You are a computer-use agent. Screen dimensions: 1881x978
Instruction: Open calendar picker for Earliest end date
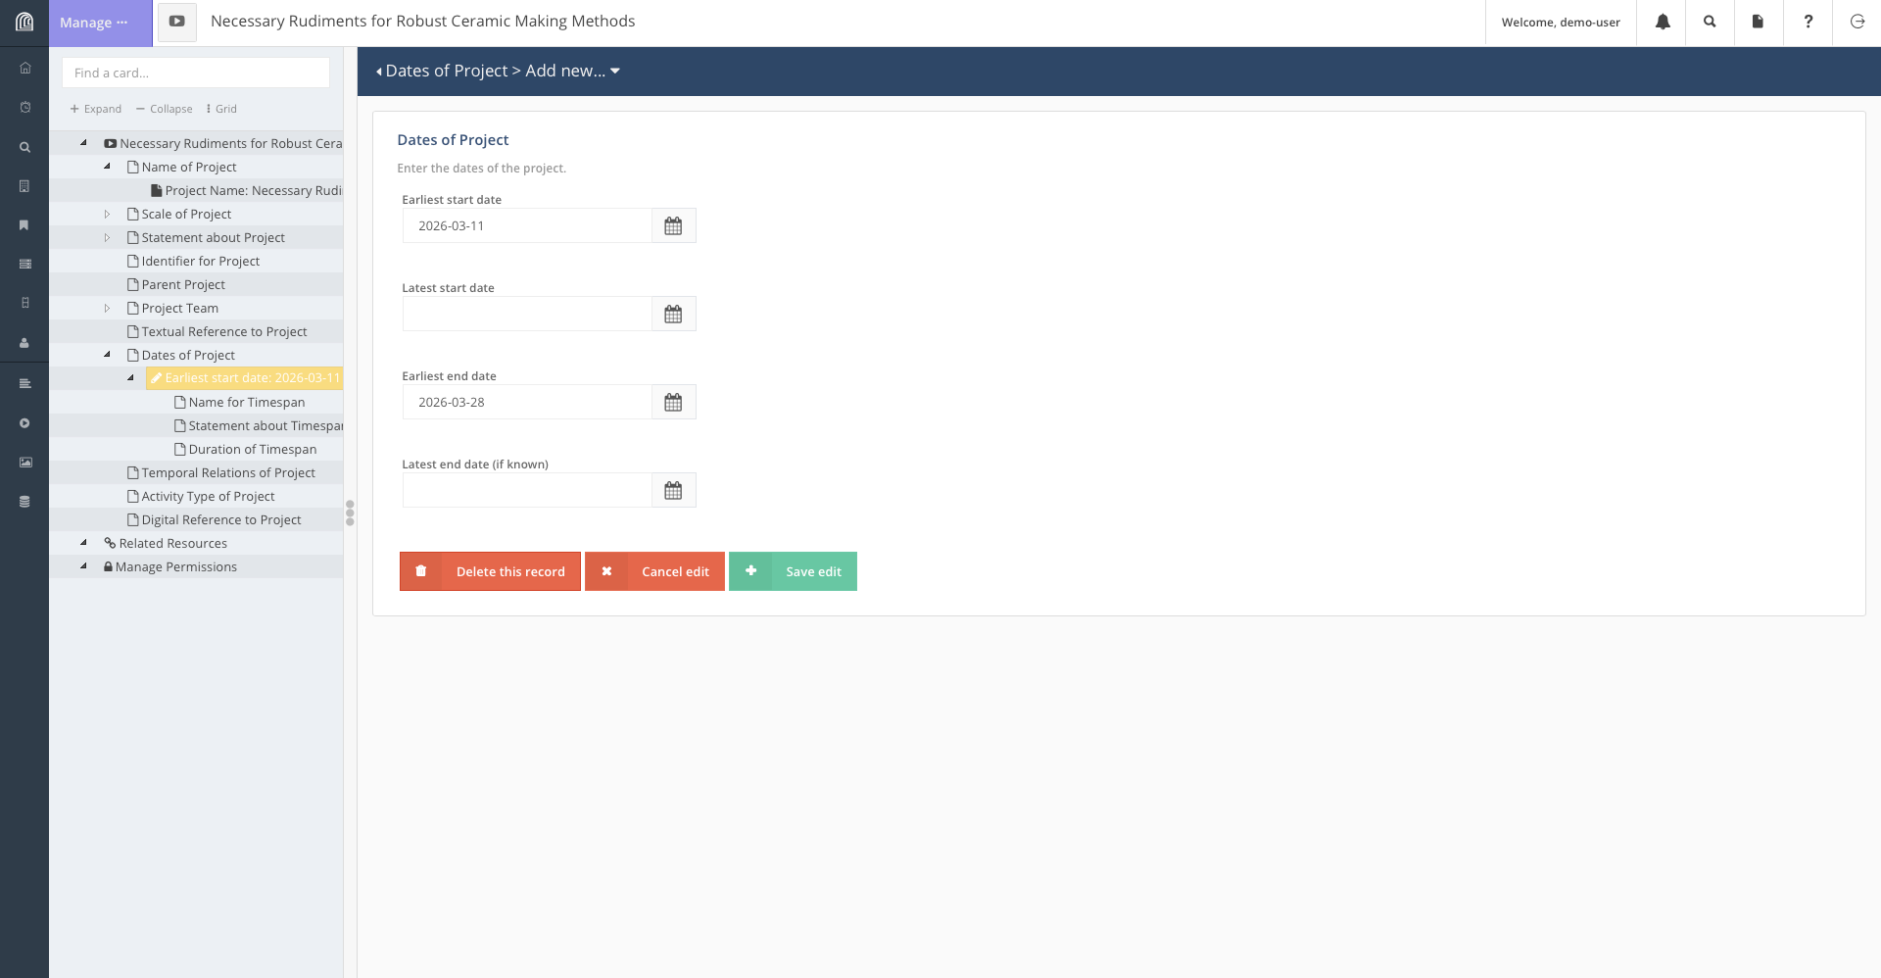click(673, 403)
